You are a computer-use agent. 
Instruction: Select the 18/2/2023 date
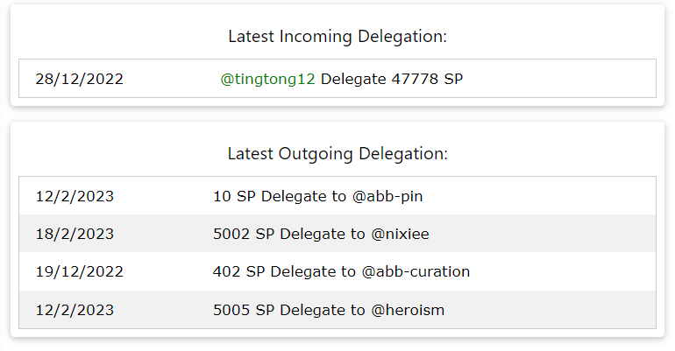pyautogui.click(x=75, y=234)
